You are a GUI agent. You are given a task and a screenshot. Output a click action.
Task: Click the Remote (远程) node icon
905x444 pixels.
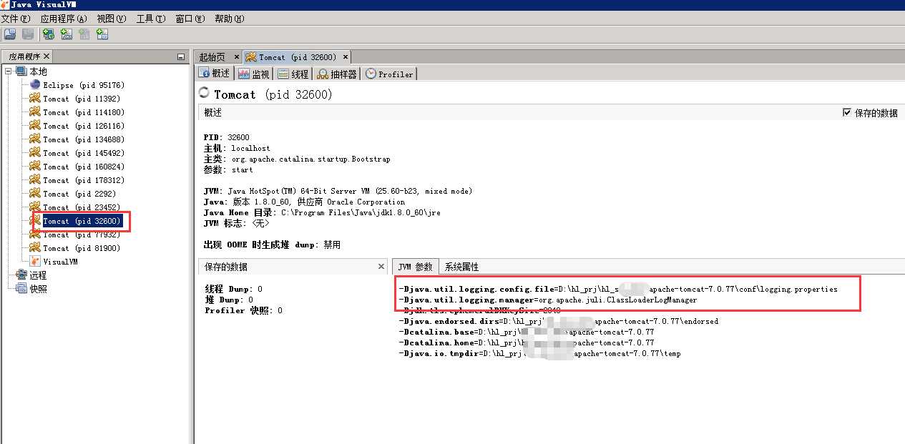click(21, 275)
